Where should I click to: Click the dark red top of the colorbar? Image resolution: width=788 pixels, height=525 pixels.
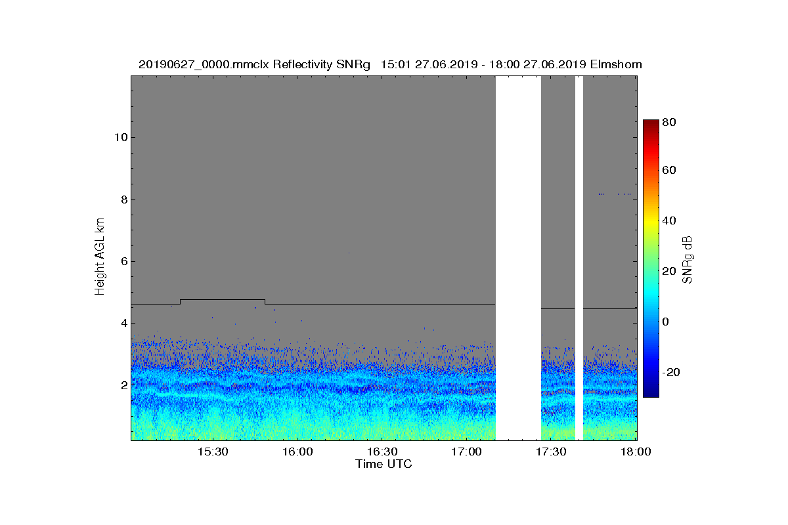pyautogui.click(x=650, y=125)
